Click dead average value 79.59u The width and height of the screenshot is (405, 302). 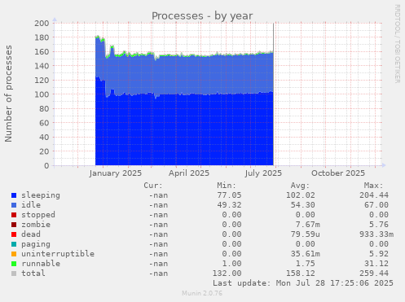click(x=306, y=234)
